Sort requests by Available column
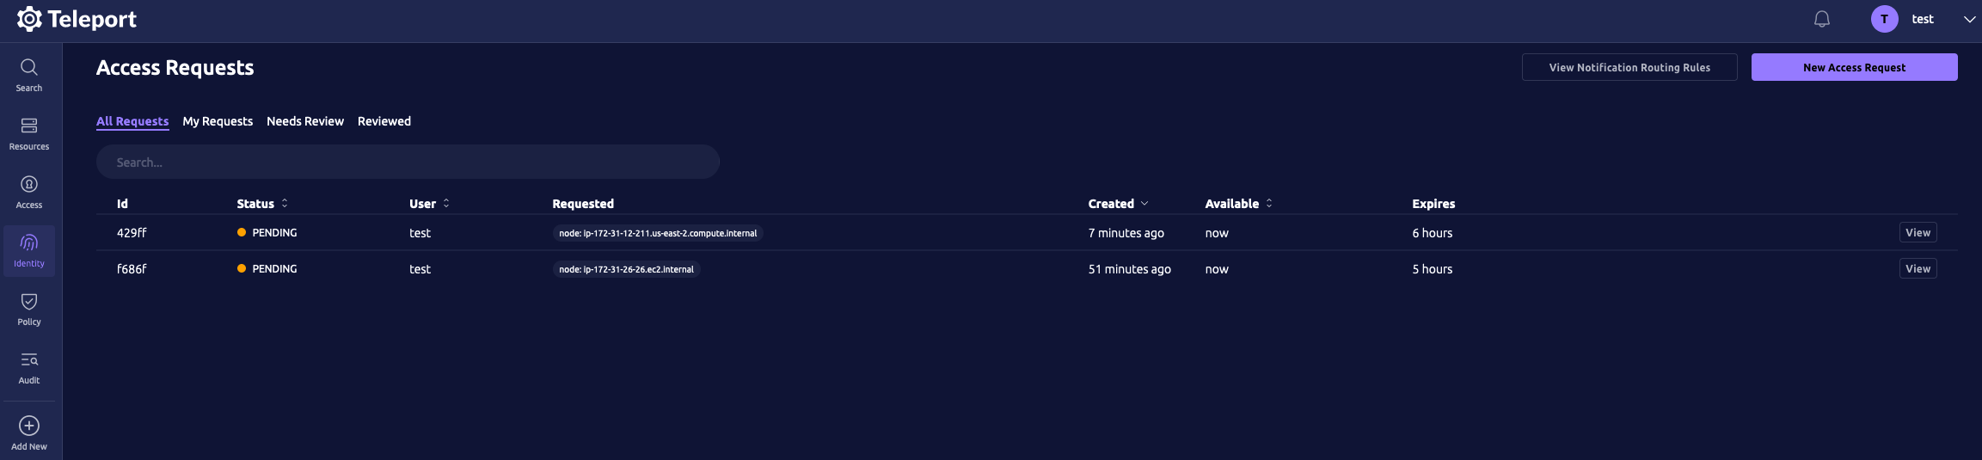This screenshot has height=460, width=1982. click(x=1269, y=204)
